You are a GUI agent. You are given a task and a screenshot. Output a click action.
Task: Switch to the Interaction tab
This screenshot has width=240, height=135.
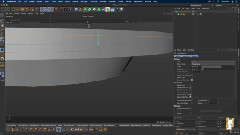pyautogui.click(x=186, y=56)
